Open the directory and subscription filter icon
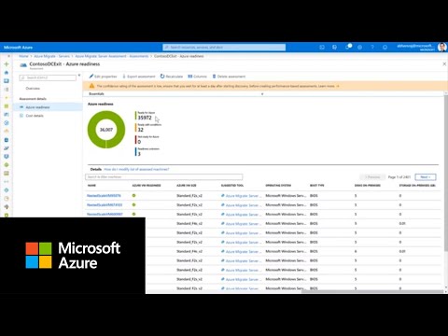The width and height of the screenshot is (448, 336). click(x=334, y=48)
